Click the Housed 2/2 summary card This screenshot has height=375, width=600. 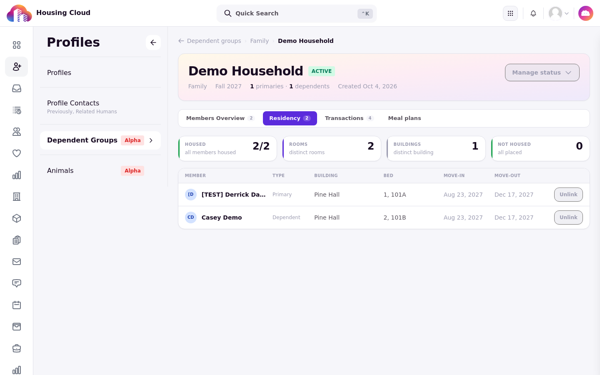227,148
